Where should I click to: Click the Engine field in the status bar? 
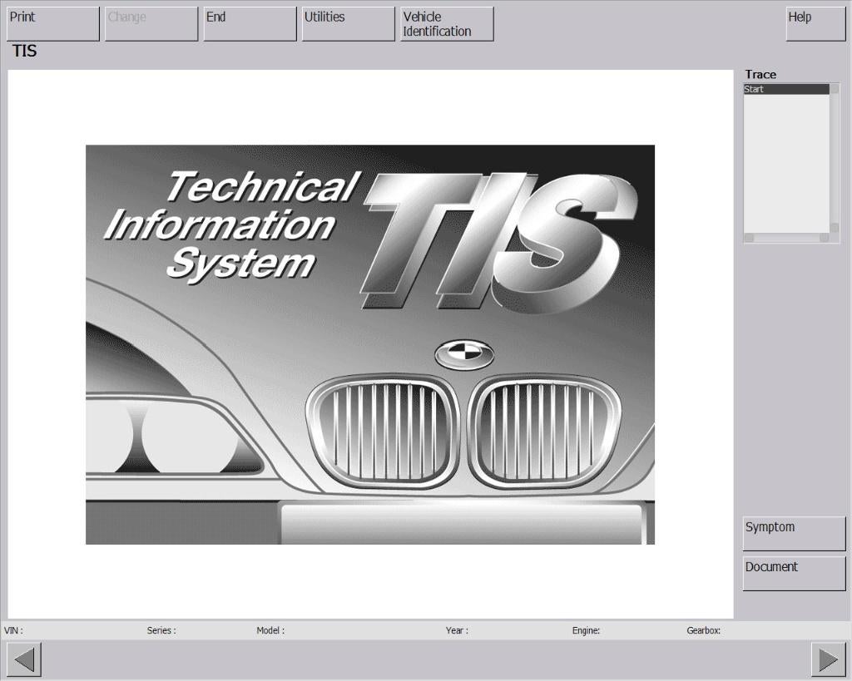585,630
